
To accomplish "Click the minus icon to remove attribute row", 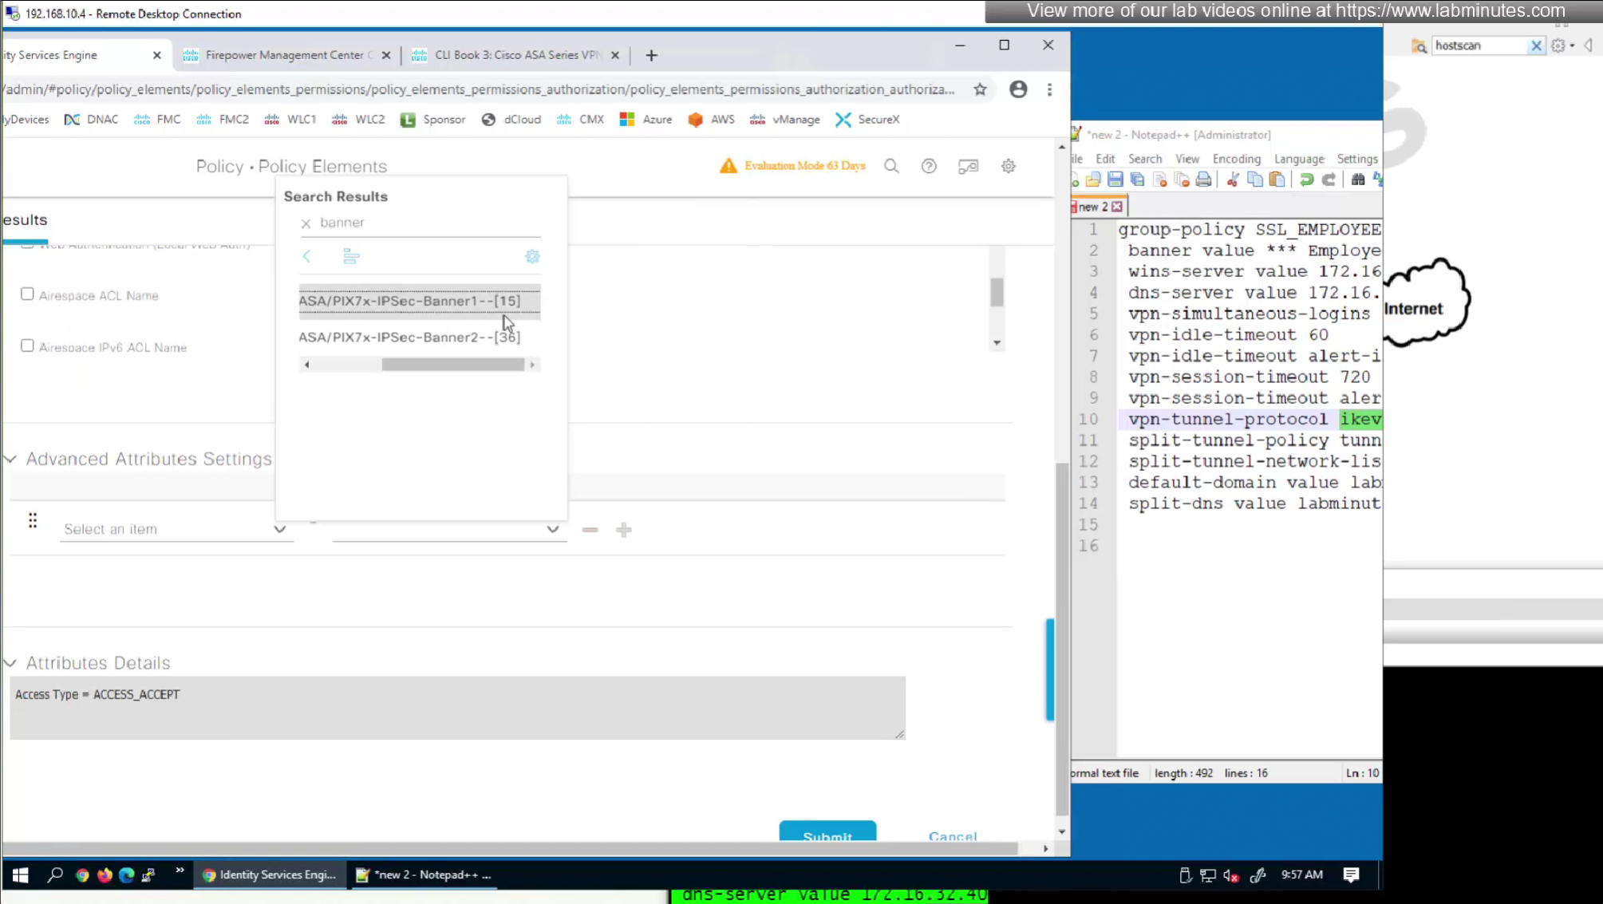I will (x=590, y=530).
